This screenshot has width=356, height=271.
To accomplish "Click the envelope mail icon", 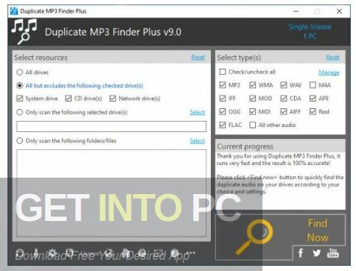I will (158, 253).
